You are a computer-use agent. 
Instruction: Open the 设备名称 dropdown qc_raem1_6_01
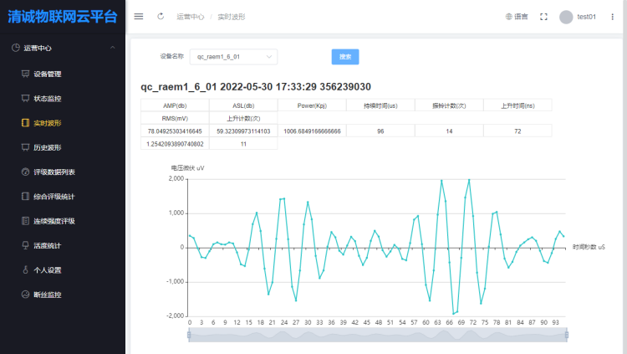pyautogui.click(x=233, y=57)
